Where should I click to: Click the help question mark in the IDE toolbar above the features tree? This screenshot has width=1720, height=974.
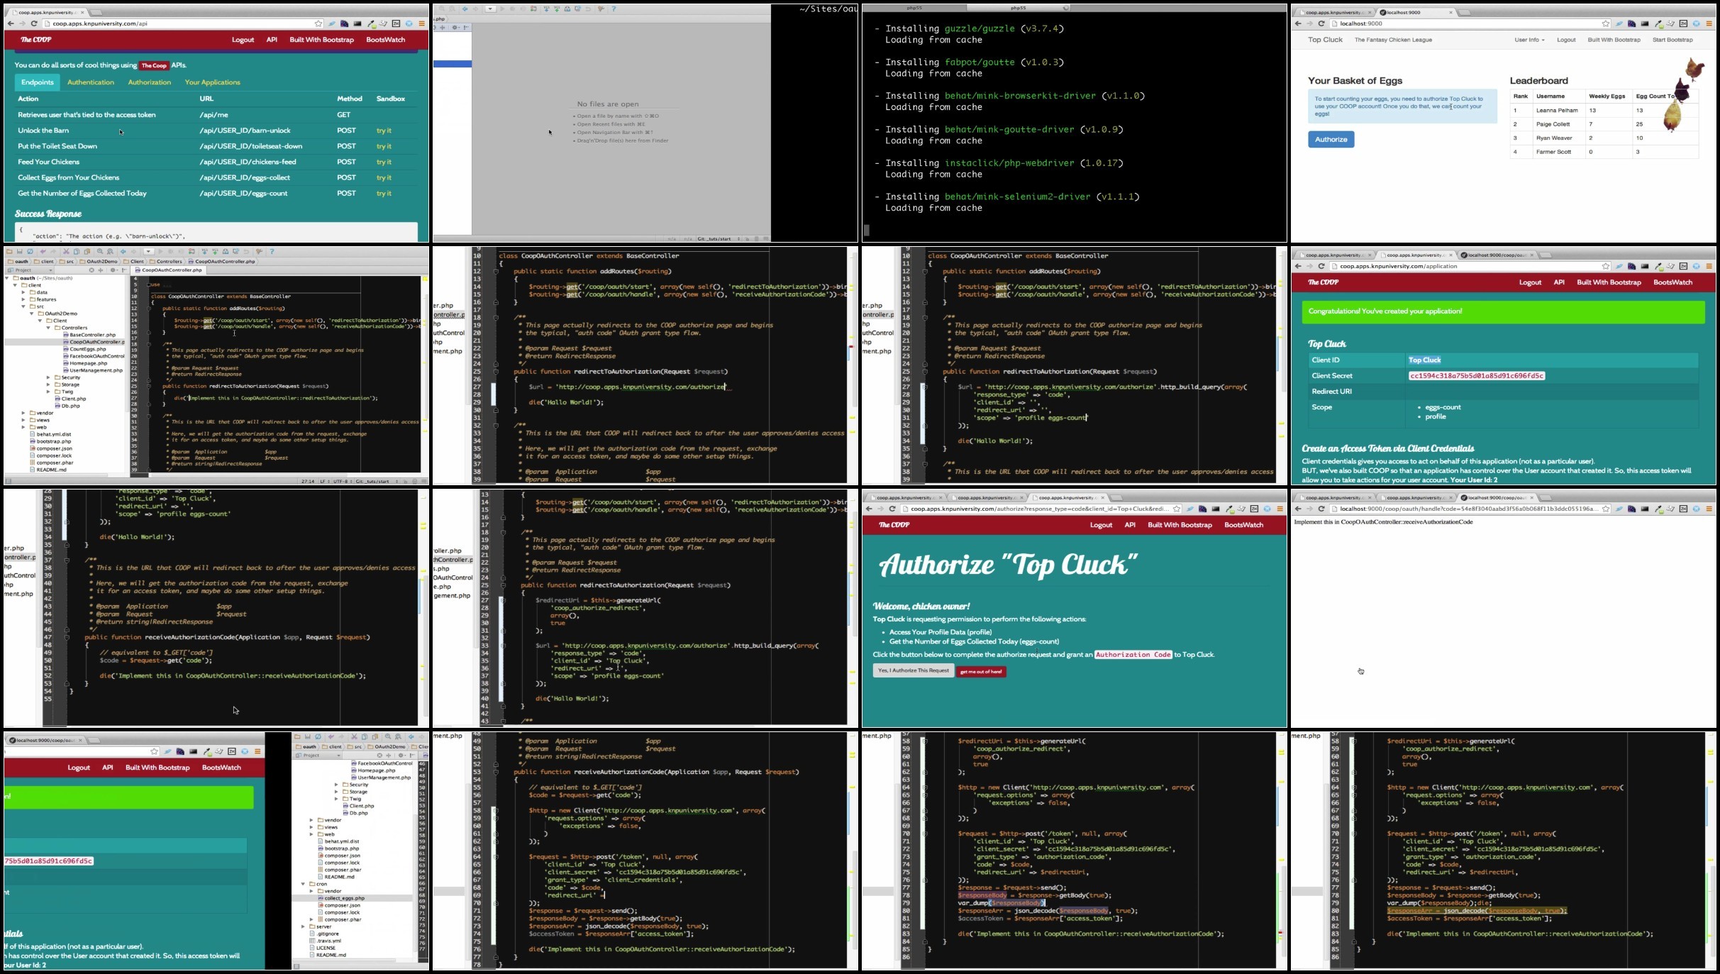(272, 251)
